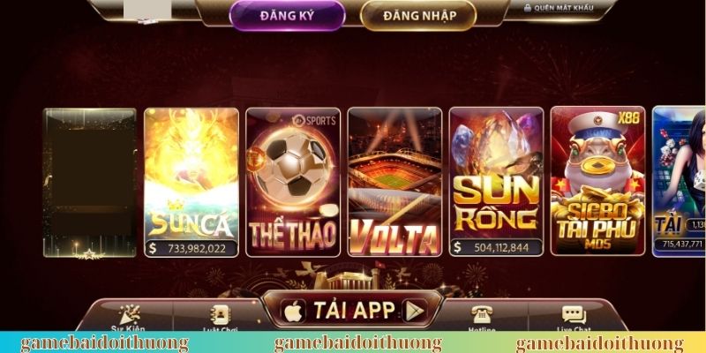Click the Google Play download icon
Image resolution: width=706 pixels, height=353 pixels.
click(x=414, y=311)
